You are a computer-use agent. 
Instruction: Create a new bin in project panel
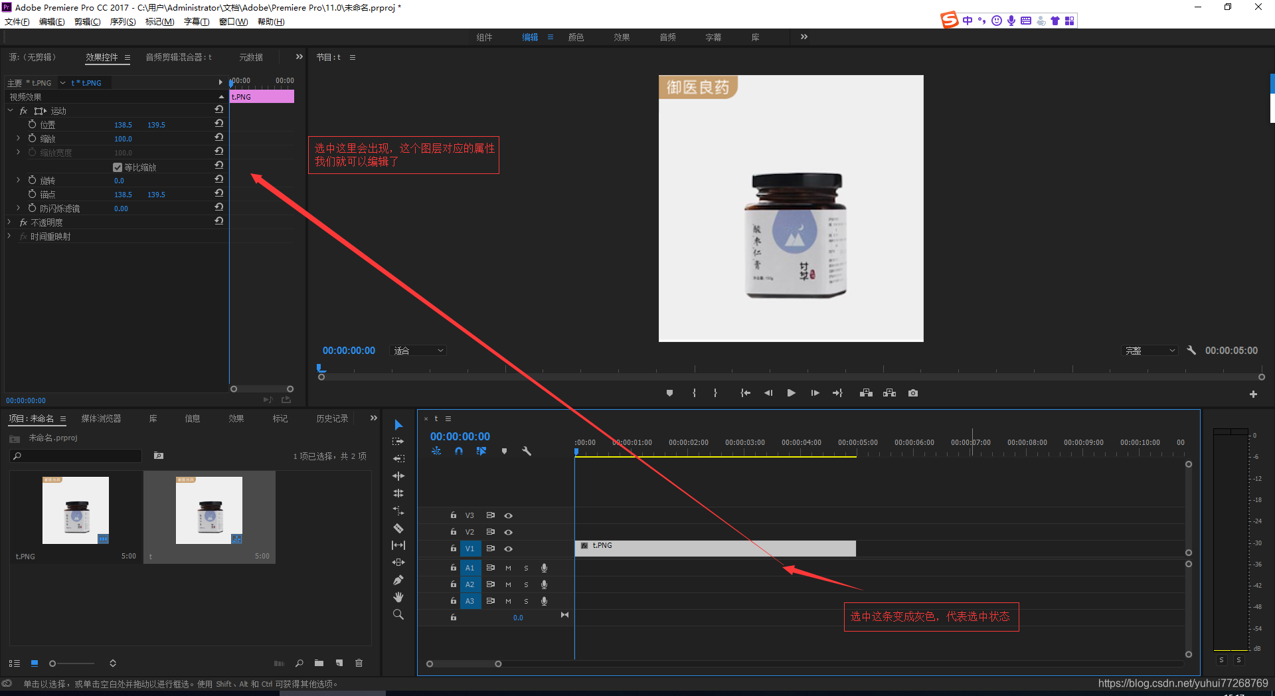coord(319,663)
